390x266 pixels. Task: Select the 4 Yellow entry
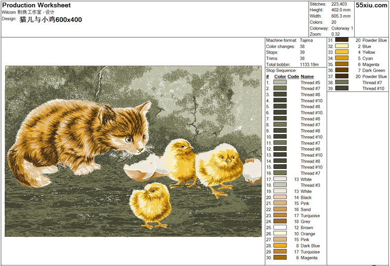coord(367,52)
